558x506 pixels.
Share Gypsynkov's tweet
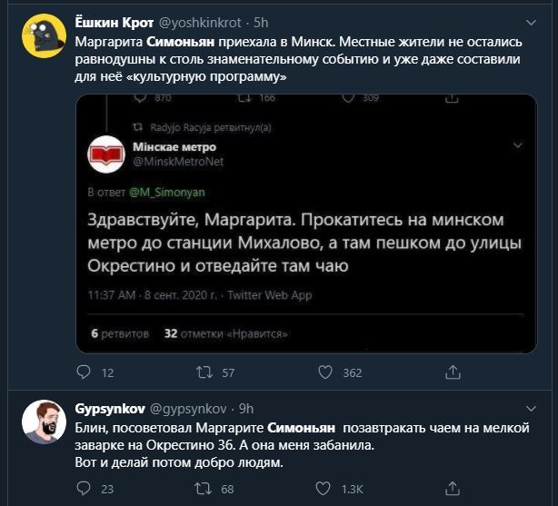451,490
